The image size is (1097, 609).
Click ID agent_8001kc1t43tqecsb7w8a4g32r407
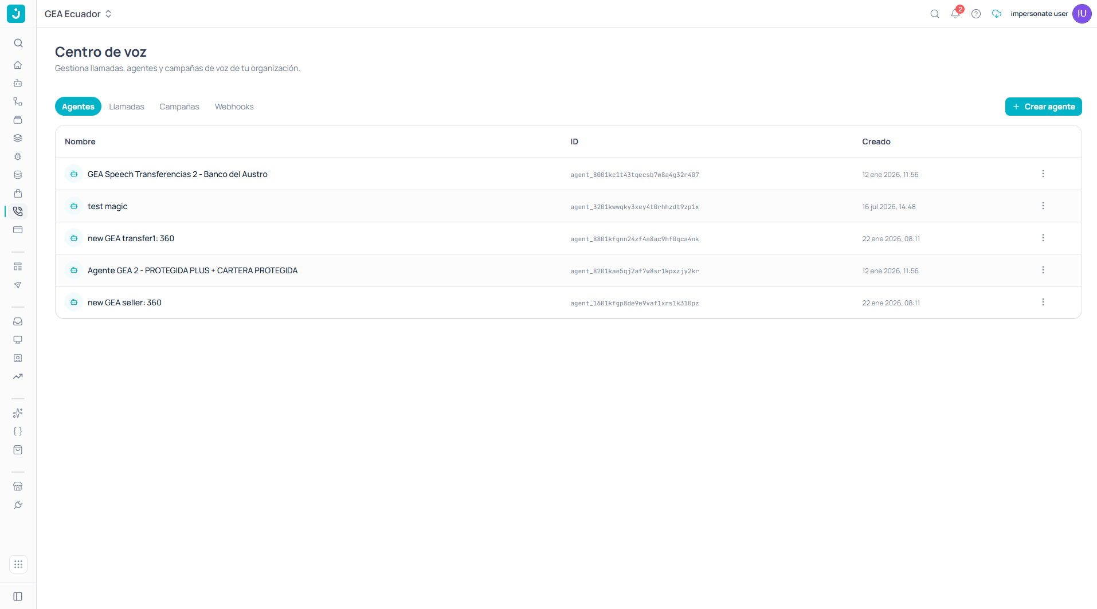click(x=634, y=175)
